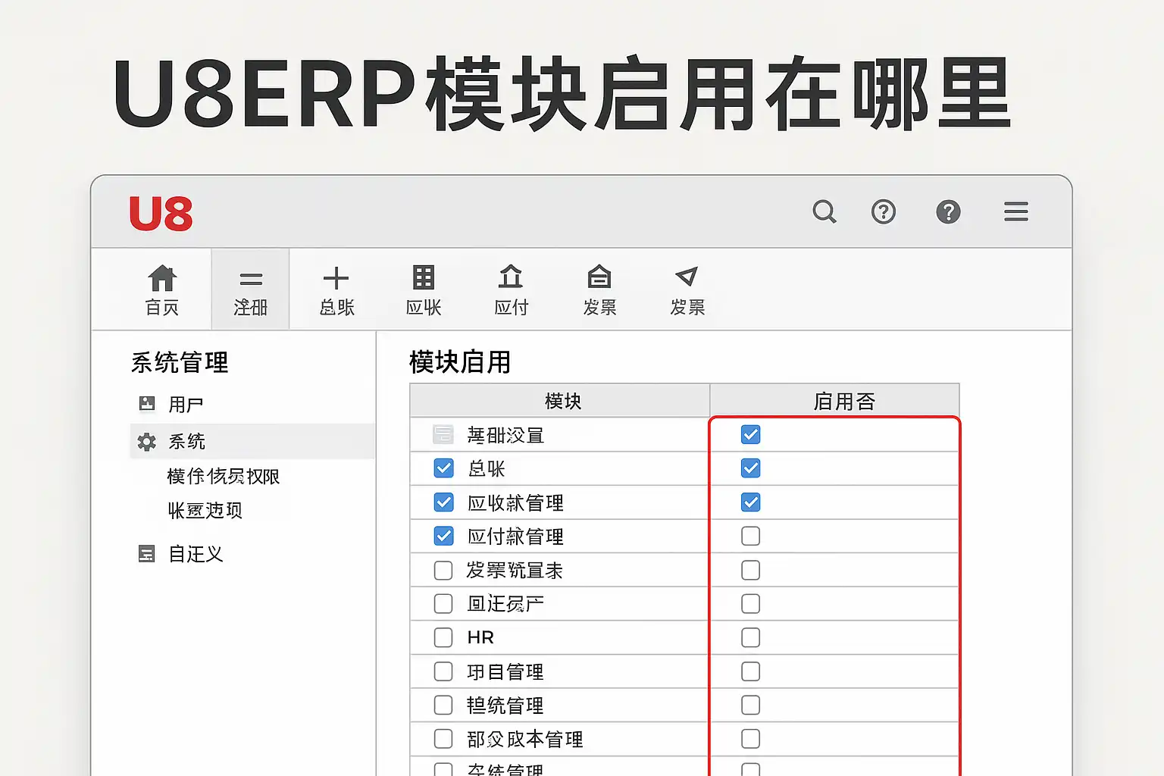
Task: Click the HR module name
Action: coord(480,638)
